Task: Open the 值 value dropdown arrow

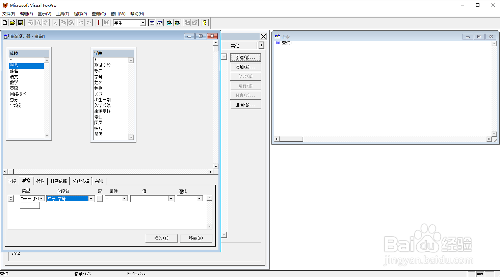Action: [171, 199]
